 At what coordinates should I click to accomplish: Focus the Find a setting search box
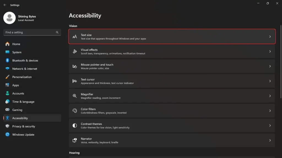[x=29, y=32]
